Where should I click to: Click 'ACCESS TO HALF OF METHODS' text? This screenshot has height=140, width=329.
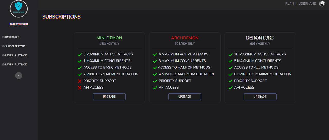point(184,67)
